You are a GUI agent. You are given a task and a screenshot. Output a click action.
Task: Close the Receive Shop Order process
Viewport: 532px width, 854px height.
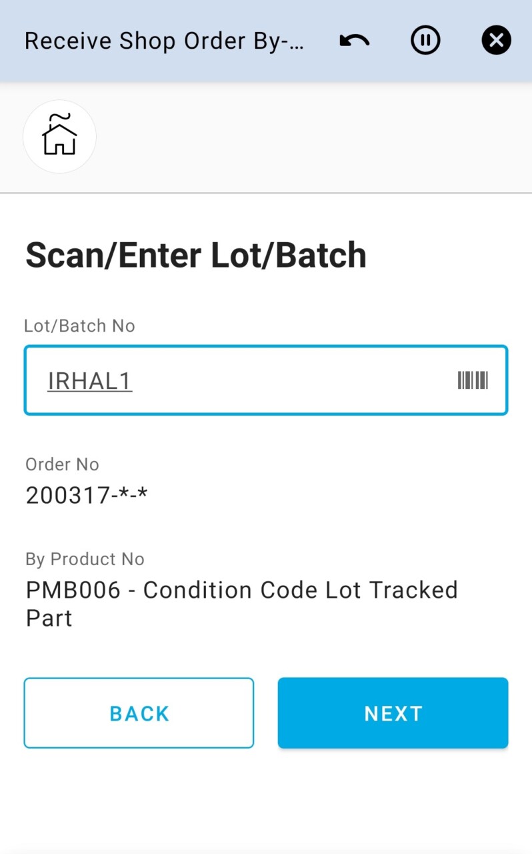click(496, 41)
